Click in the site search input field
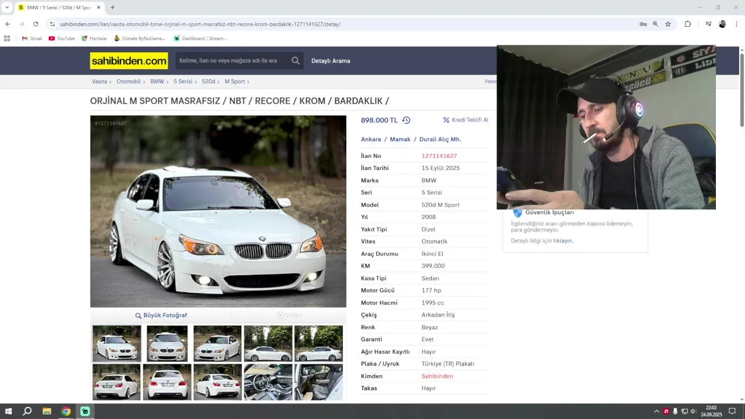This screenshot has height=419, width=745. [x=232, y=61]
